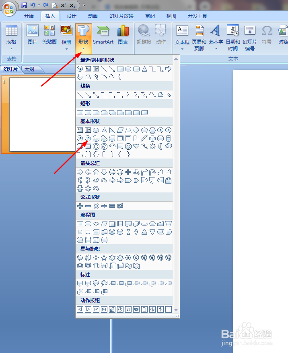Choose the double arrow line under 线条
Screen dimensions: 288x353
click(96, 95)
